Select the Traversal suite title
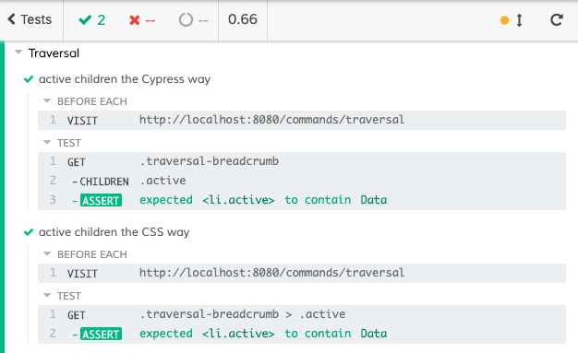The height and width of the screenshot is (353, 578). [54, 53]
